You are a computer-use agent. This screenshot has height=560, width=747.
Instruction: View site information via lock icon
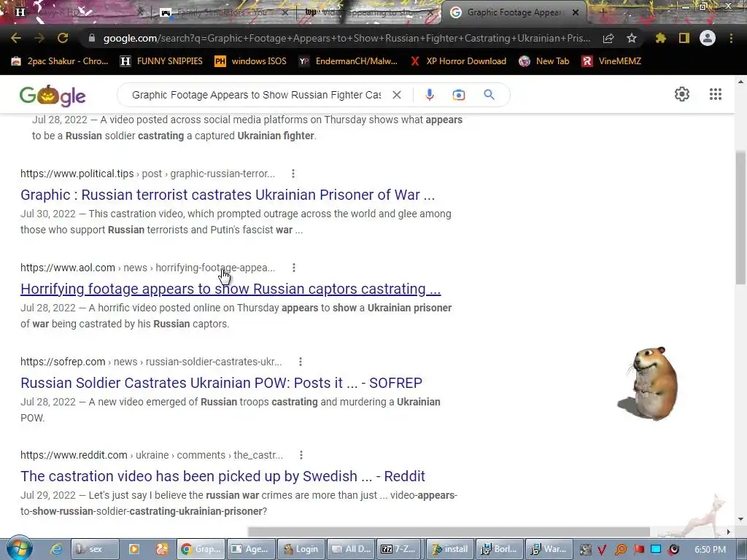pyautogui.click(x=92, y=38)
